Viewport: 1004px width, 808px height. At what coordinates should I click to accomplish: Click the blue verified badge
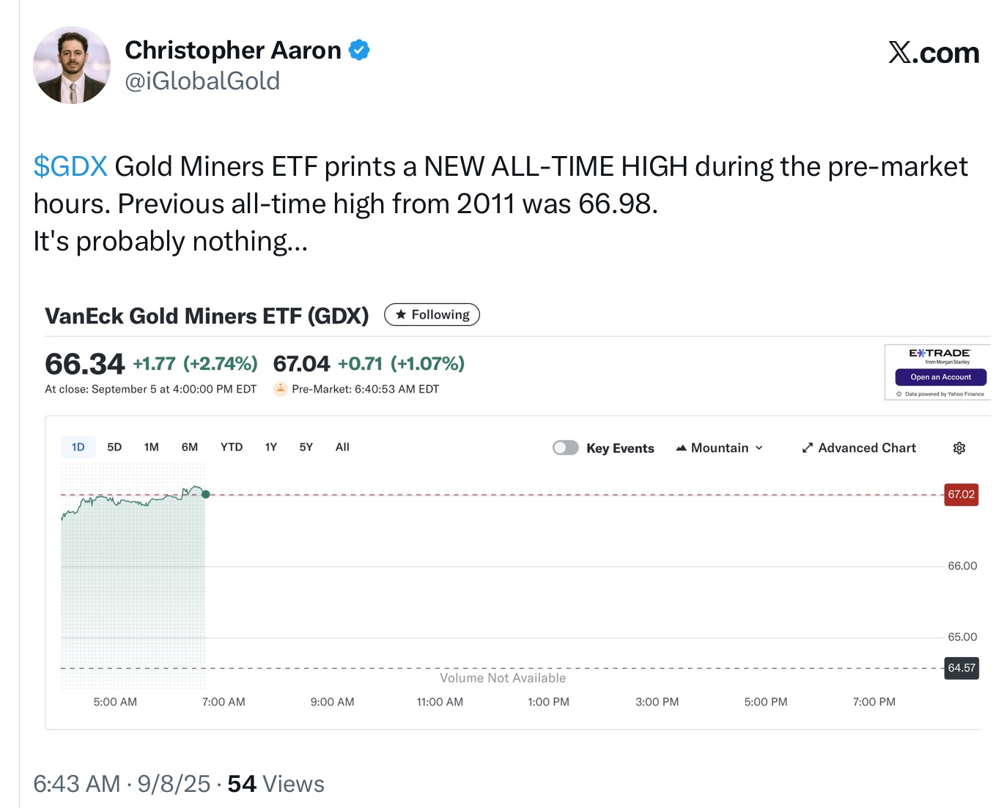click(359, 51)
